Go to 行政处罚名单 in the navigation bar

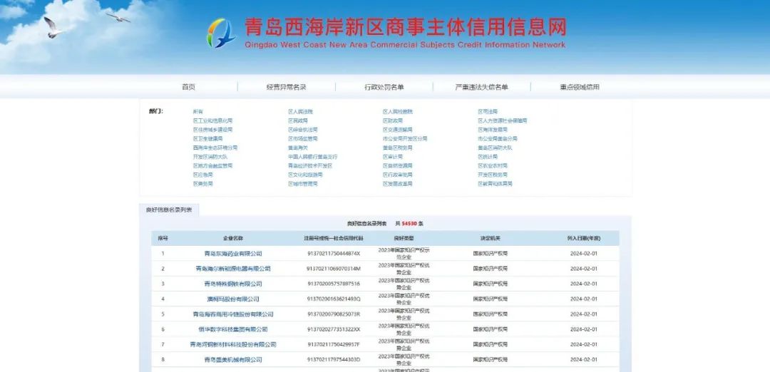click(384, 87)
